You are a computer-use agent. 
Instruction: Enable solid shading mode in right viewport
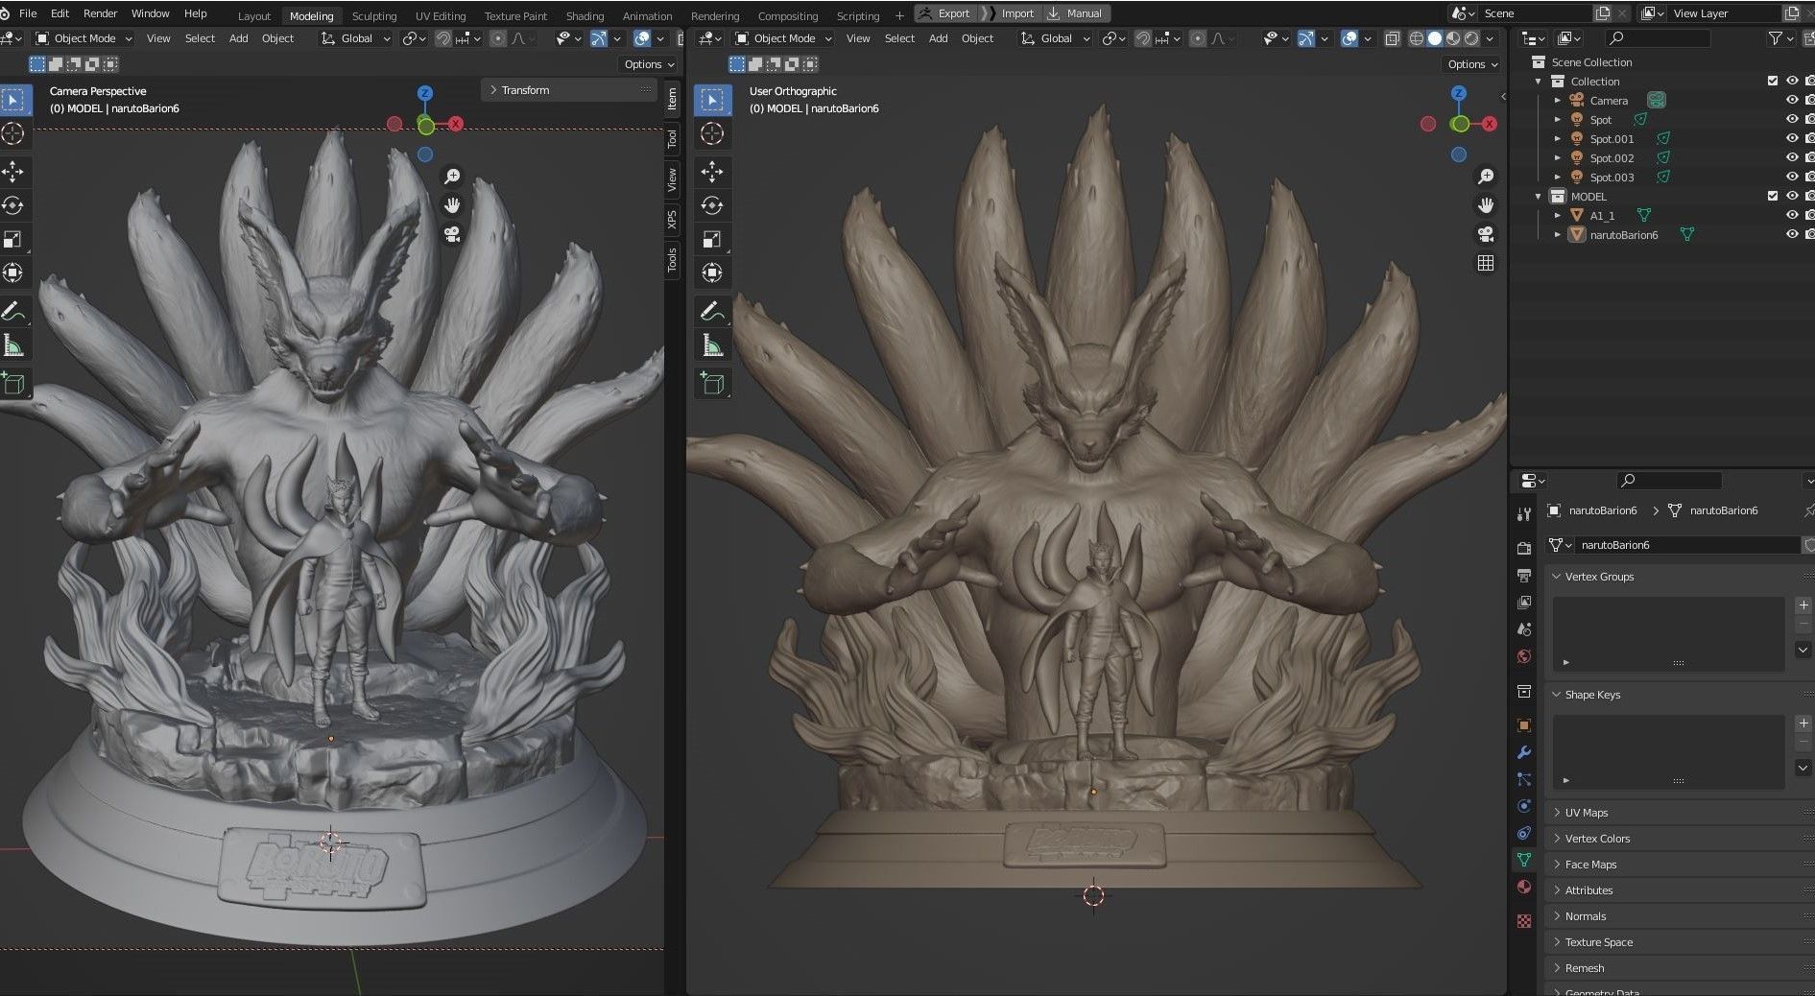pos(1435,38)
